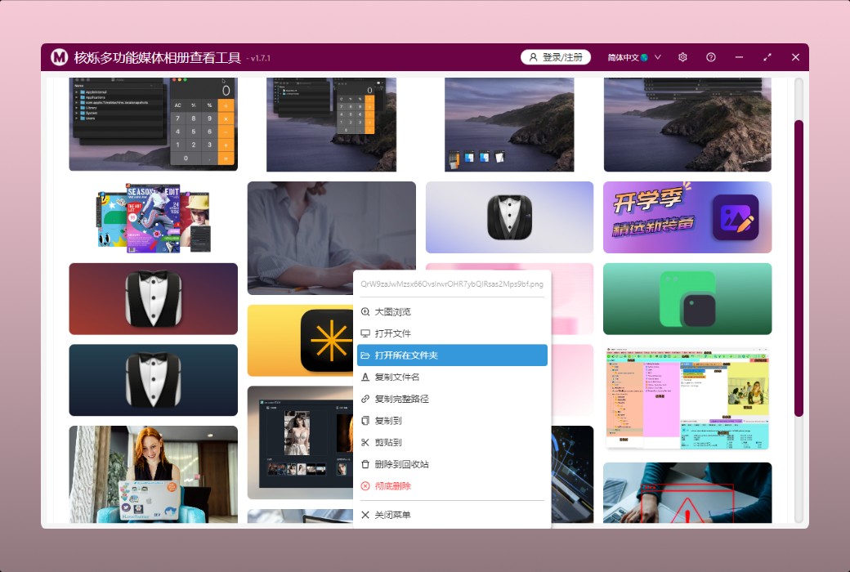The image size is (850, 572).
Task: Choose 复制到 in the context menu
Action: pyautogui.click(x=387, y=421)
